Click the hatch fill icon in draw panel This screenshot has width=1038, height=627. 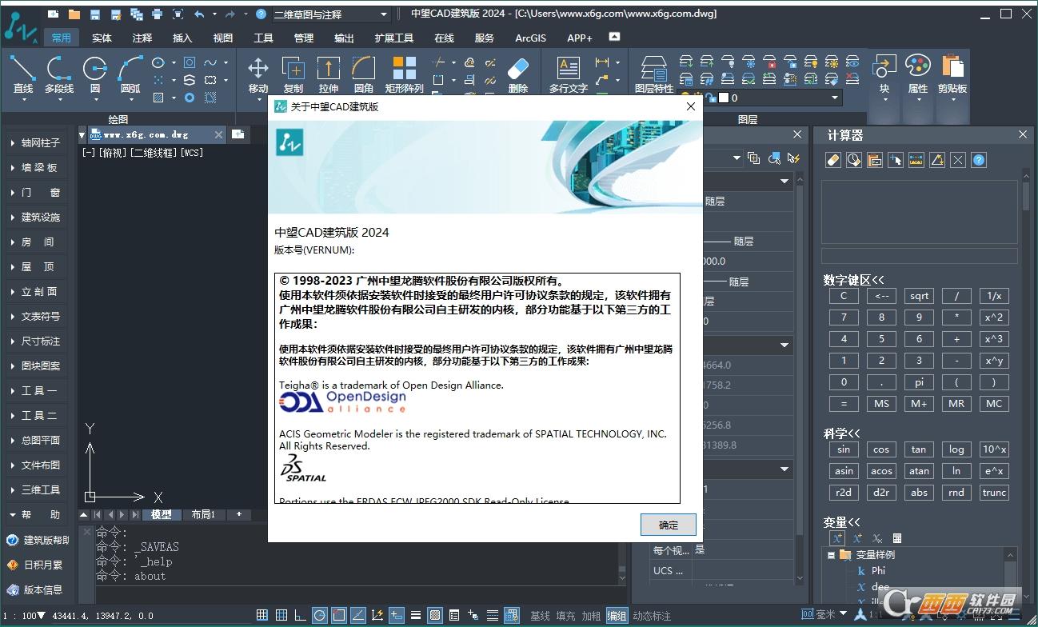[158, 98]
